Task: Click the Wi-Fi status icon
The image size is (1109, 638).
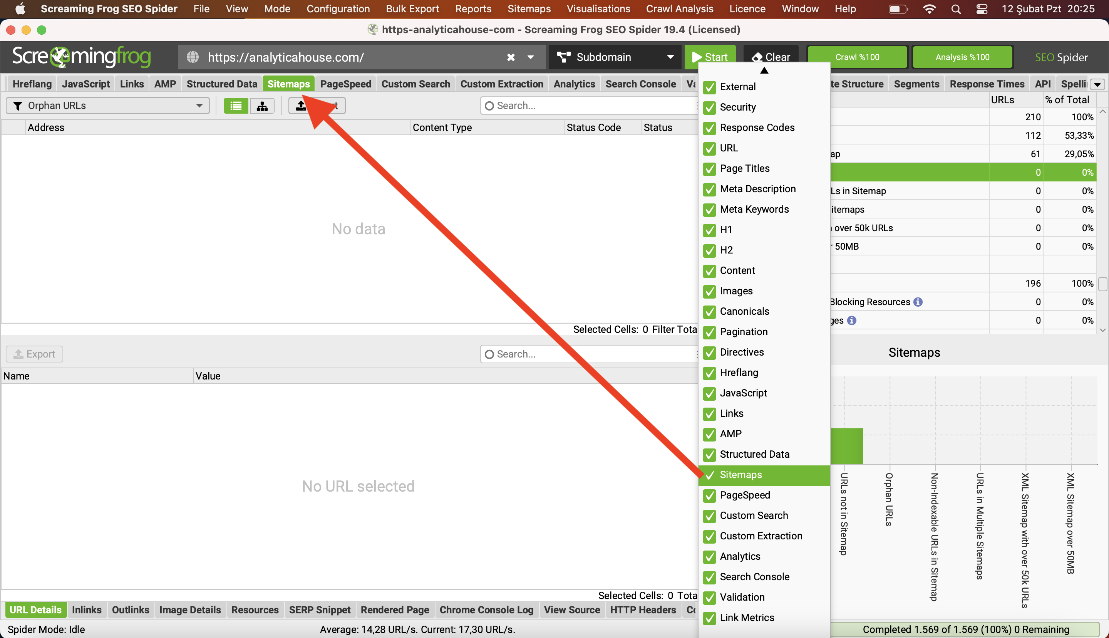Action: [929, 9]
